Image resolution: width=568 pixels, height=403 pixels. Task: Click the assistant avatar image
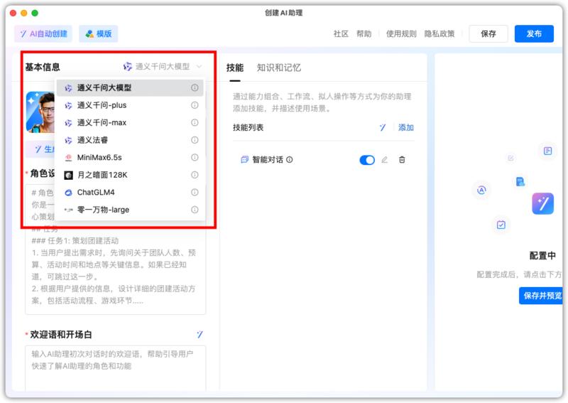(x=40, y=112)
